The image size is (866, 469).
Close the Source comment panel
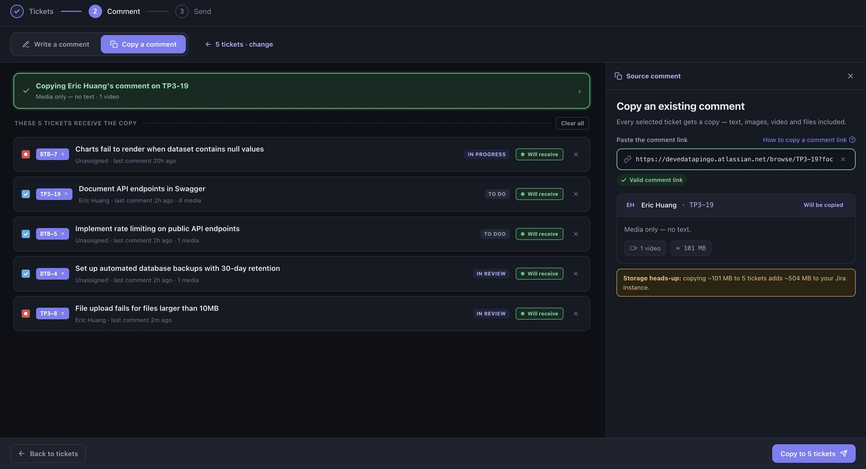point(851,76)
